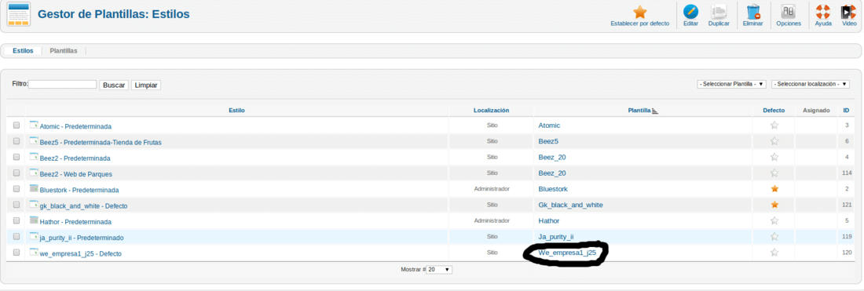
Task: Sort by the ID column header
Action: tap(847, 111)
